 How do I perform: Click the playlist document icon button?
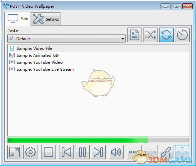[x=135, y=35]
